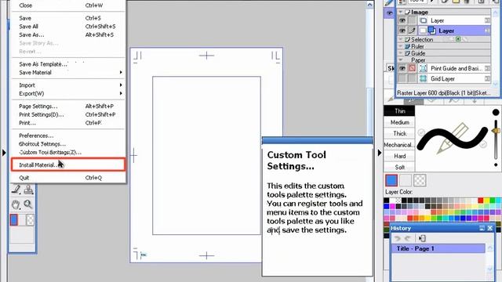Image resolution: width=502 pixels, height=282 pixels.
Task: Open properties button of the Grid Layer row
Action: 487,78
